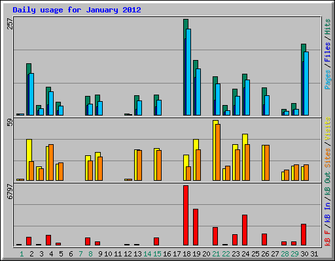
Task: Click the green day label 15
Action: [157, 254]
